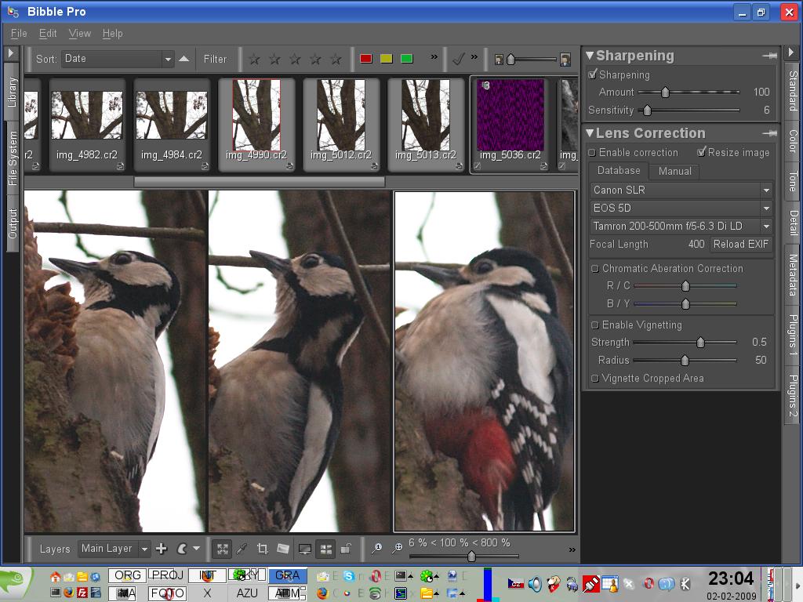Click the Filter button

[x=215, y=60]
